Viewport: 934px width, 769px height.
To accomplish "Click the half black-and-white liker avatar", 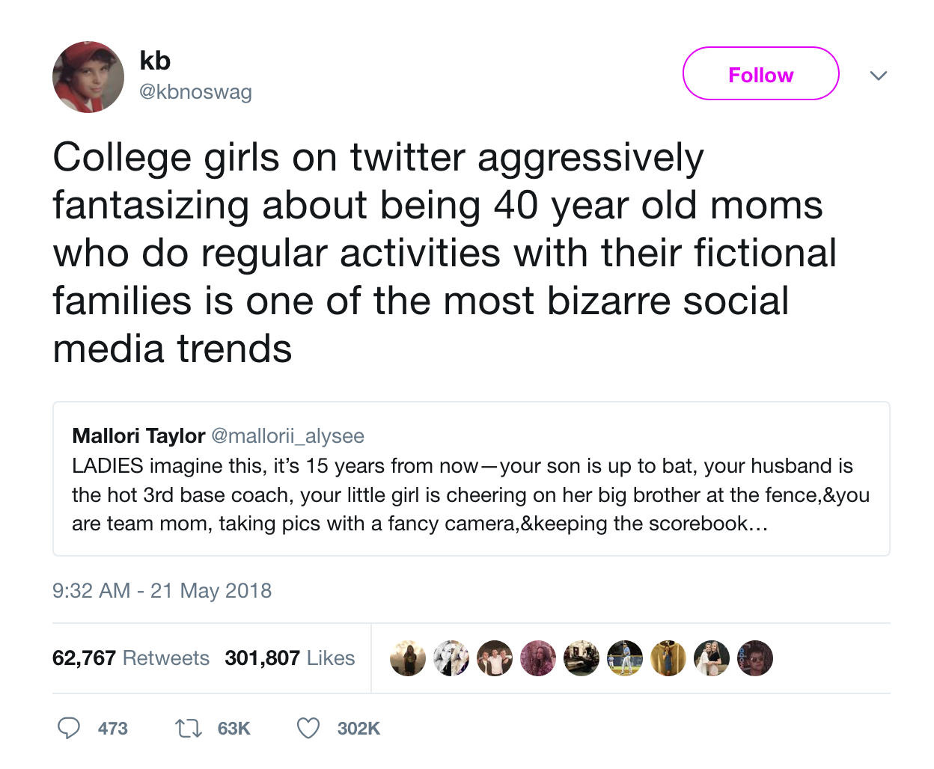I will pyautogui.click(x=451, y=658).
